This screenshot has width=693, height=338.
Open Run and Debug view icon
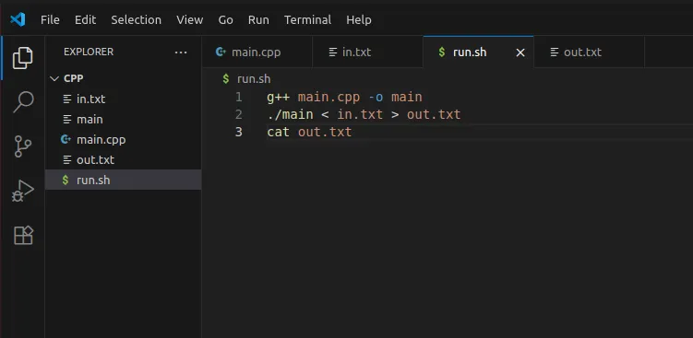click(x=22, y=191)
